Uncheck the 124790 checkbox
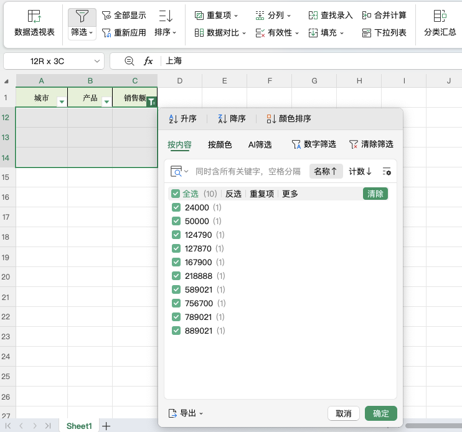This screenshot has width=462, height=432. tap(176, 235)
